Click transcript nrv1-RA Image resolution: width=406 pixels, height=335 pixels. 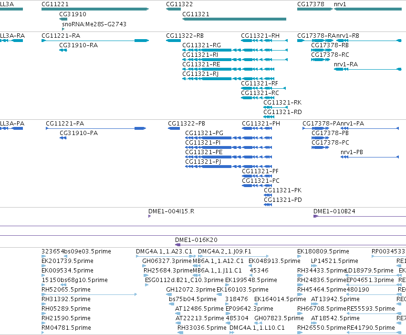pyautogui.click(x=346, y=64)
